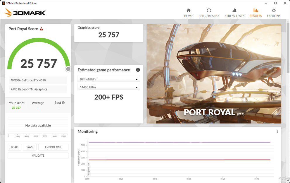This screenshot has height=183, width=290.
Task: Click the LOAD button
Action: point(14,147)
